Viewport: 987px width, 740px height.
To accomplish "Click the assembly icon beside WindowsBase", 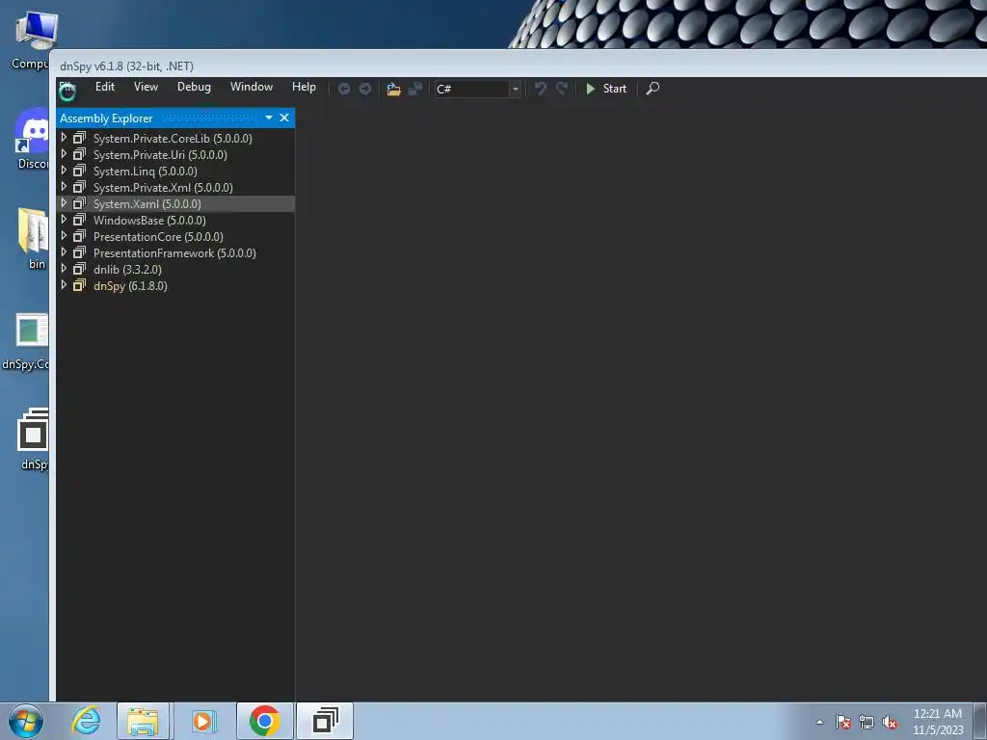I will [79, 219].
